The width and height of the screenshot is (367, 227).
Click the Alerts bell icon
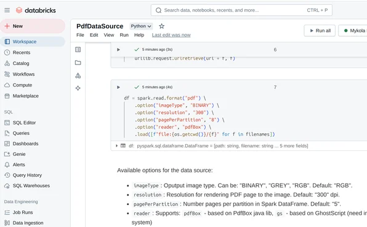7,164
